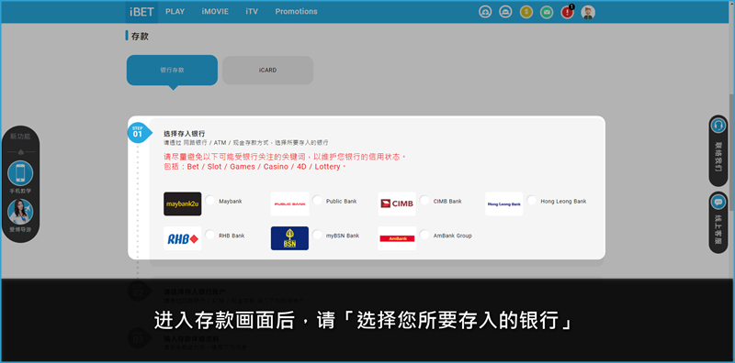Click the 存款 page heading

(x=140, y=36)
